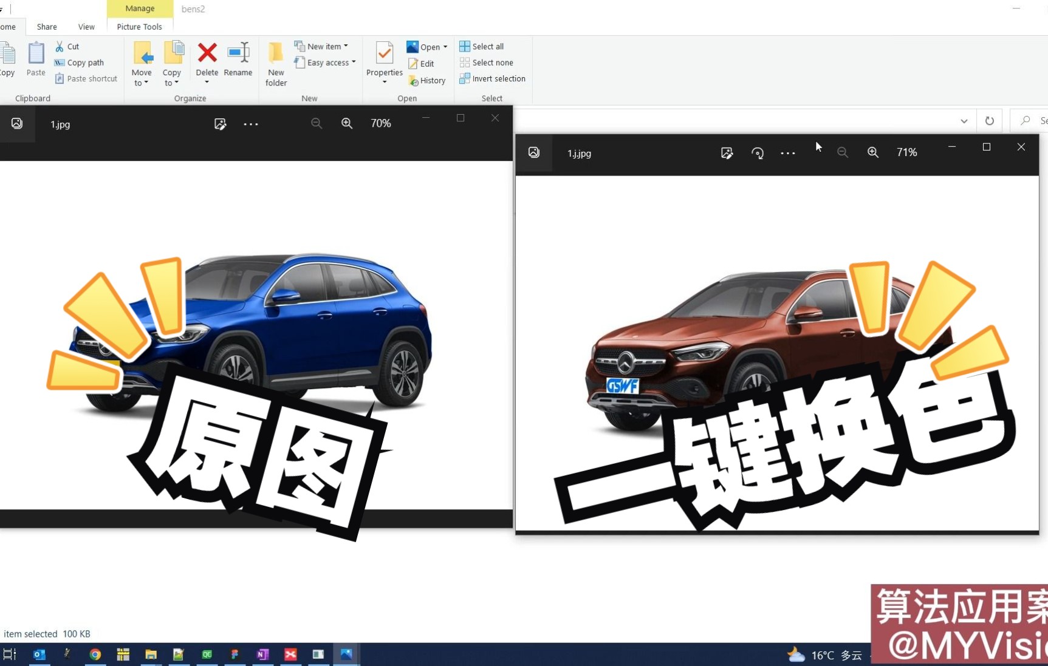Open Outlook from the taskbar

click(x=39, y=654)
